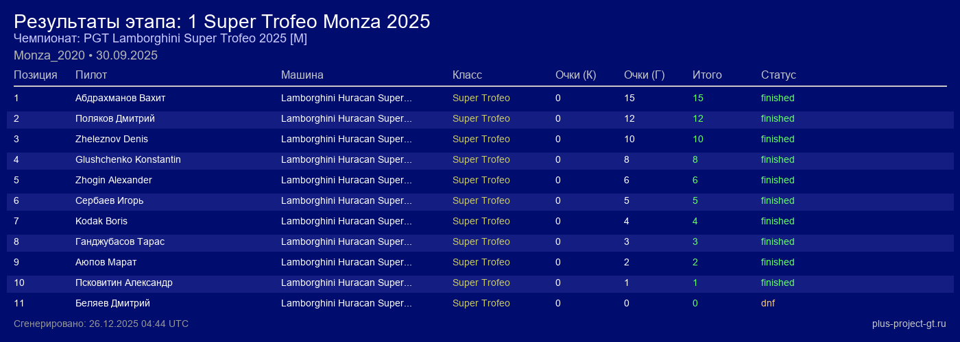Click pilot Glushchenko Konstantin
Image resolution: width=960 pixels, height=342 pixels.
coord(128,159)
